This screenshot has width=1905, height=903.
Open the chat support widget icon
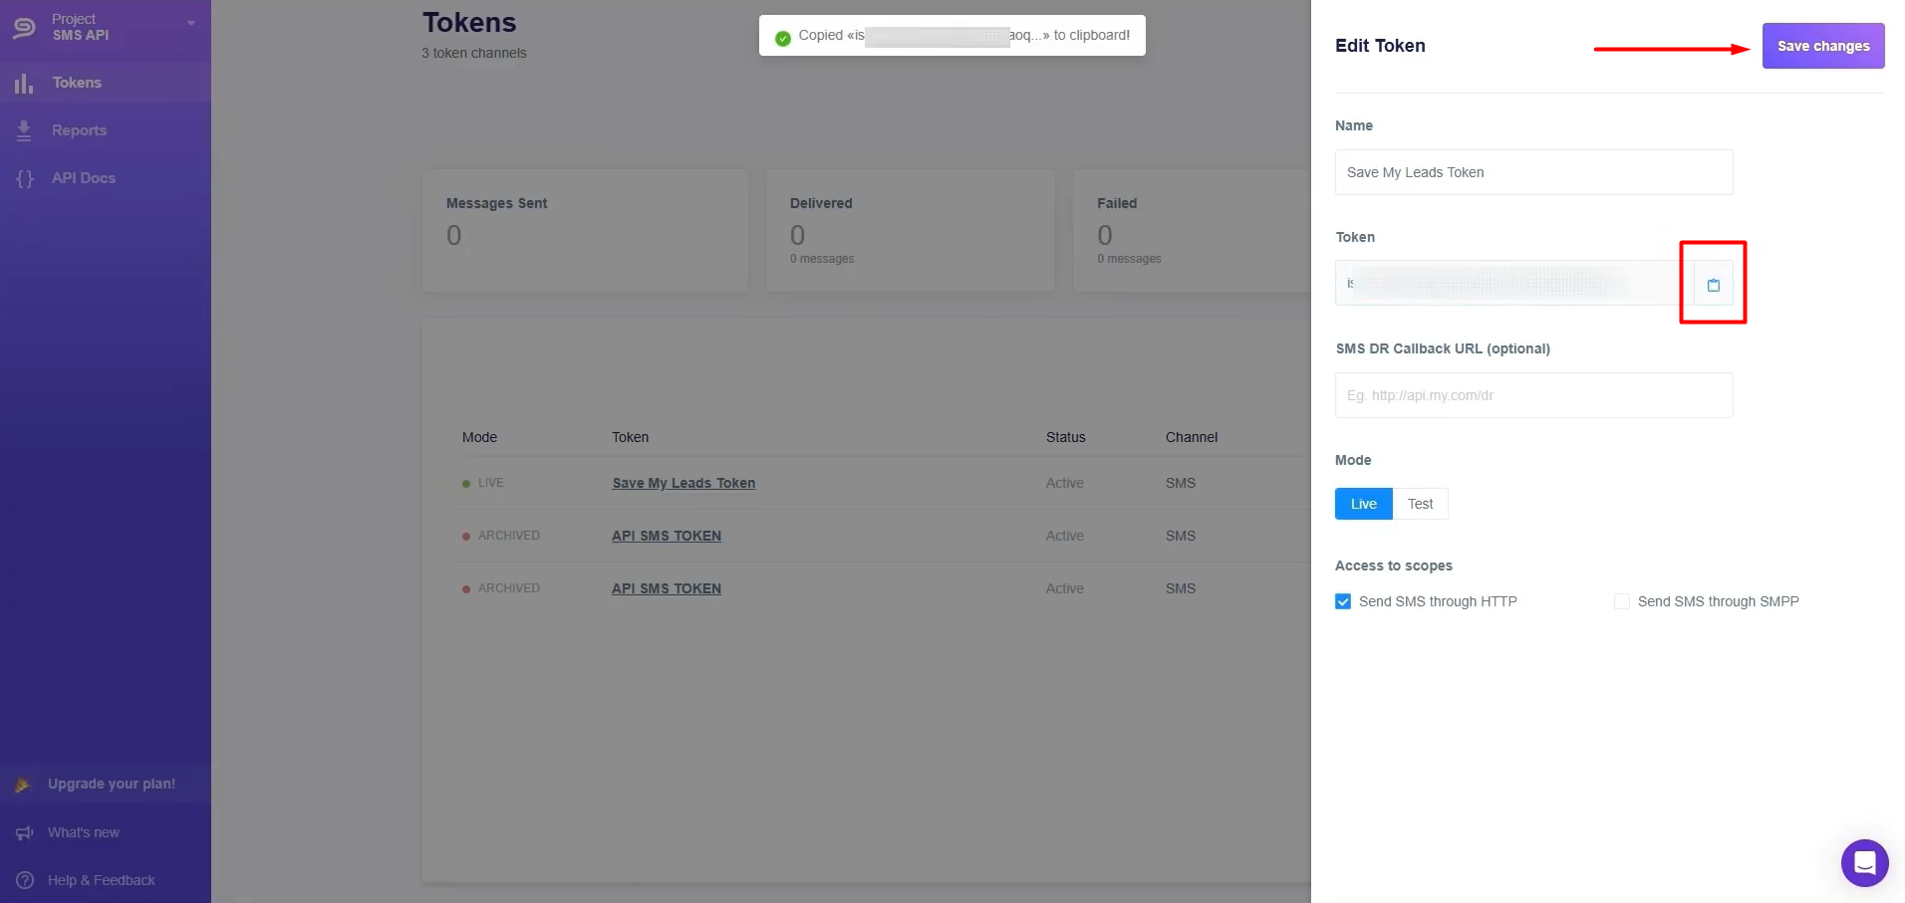click(1864, 862)
